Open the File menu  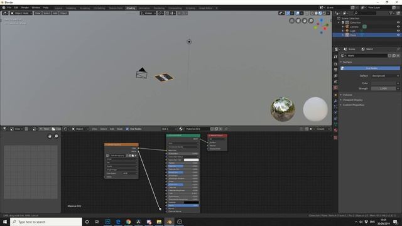click(x=9, y=8)
